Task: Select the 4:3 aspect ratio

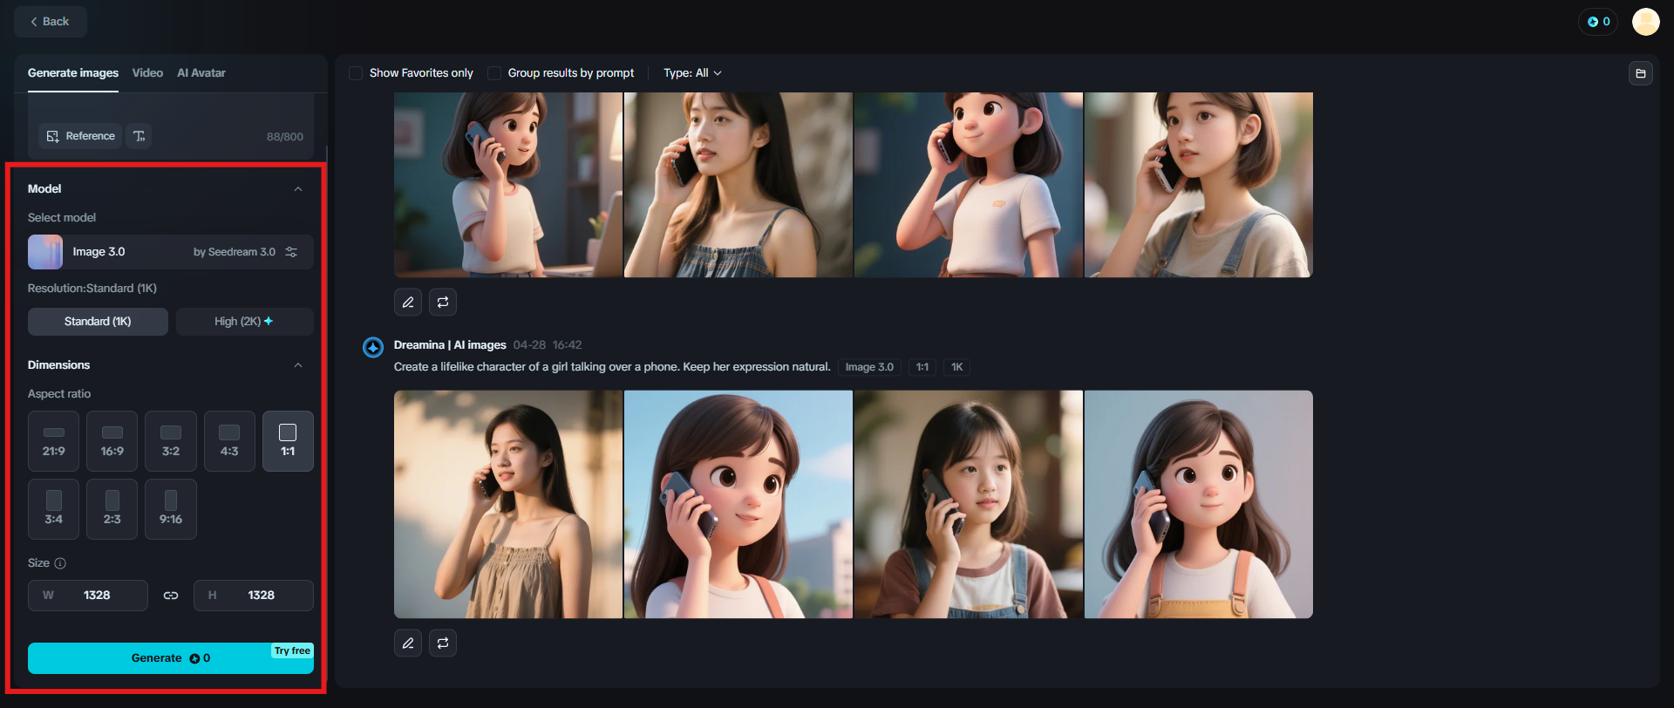Action: tap(229, 441)
